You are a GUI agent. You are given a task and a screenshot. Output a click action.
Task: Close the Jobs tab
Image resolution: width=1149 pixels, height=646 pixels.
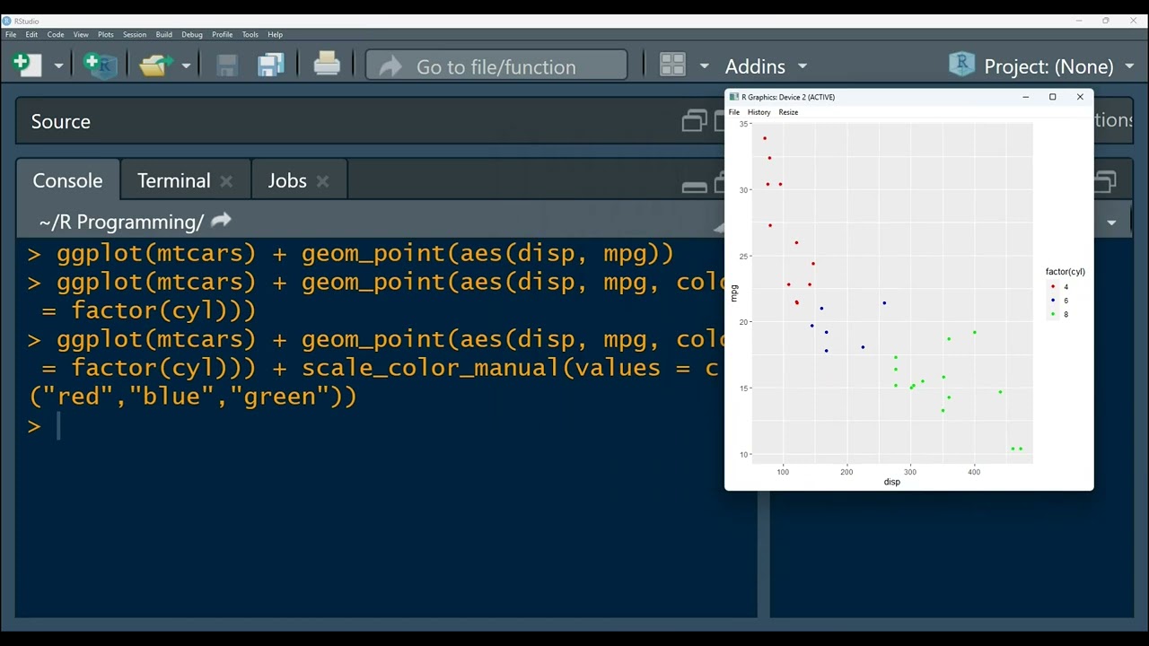pyautogui.click(x=323, y=181)
